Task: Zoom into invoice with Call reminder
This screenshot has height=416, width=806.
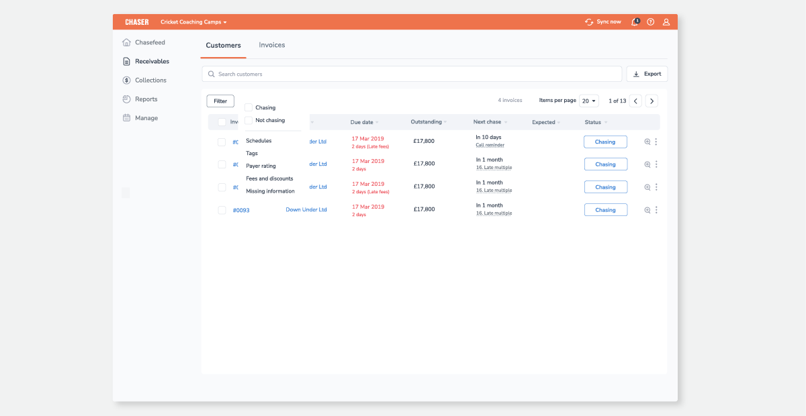Action: [647, 142]
